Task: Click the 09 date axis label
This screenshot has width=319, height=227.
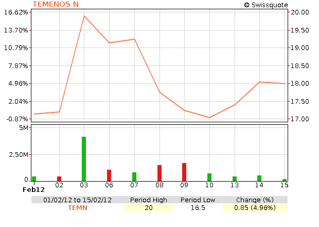Action: [184, 185]
